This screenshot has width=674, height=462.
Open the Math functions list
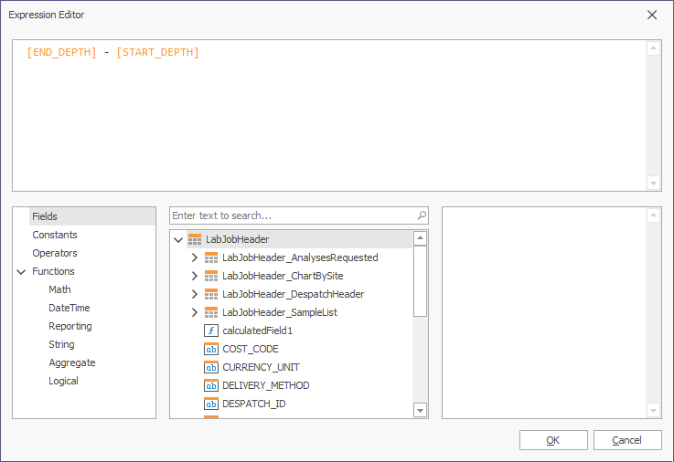click(x=59, y=289)
